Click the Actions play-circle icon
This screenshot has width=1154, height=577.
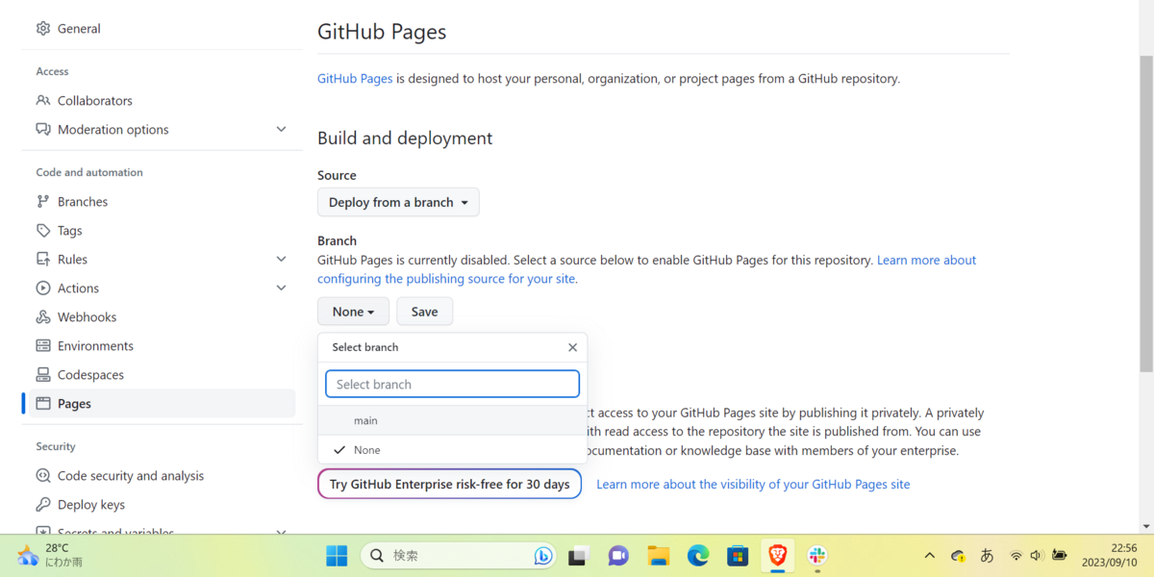coord(43,288)
